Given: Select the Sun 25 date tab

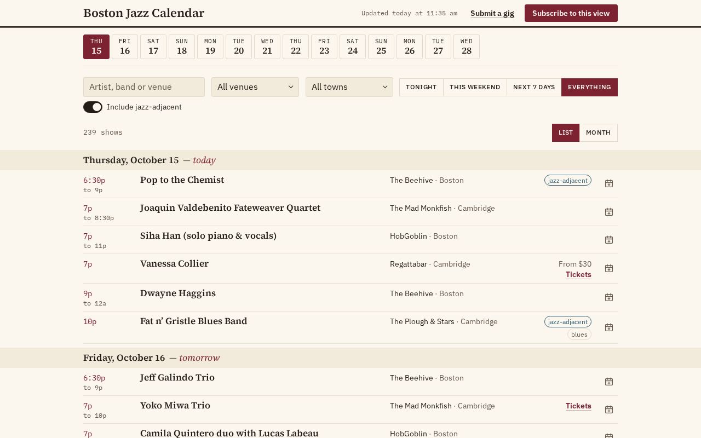Looking at the screenshot, I should [381, 47].
